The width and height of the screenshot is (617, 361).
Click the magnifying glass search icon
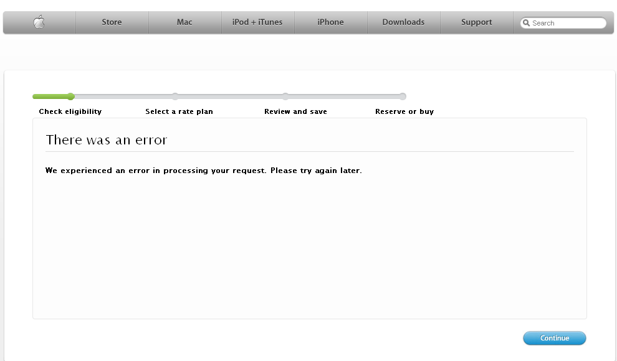tap(526, 22)
